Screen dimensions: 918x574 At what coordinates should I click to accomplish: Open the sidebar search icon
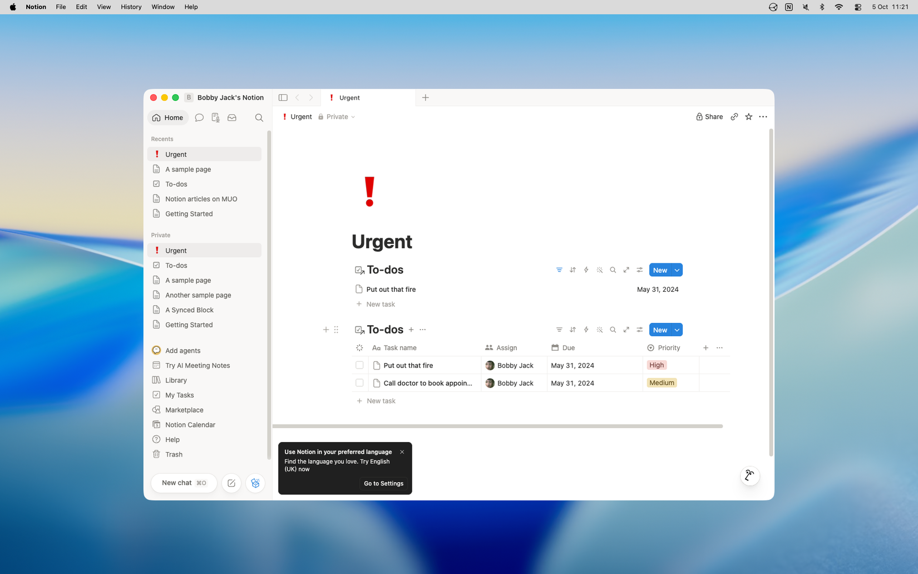click(259, 117)
